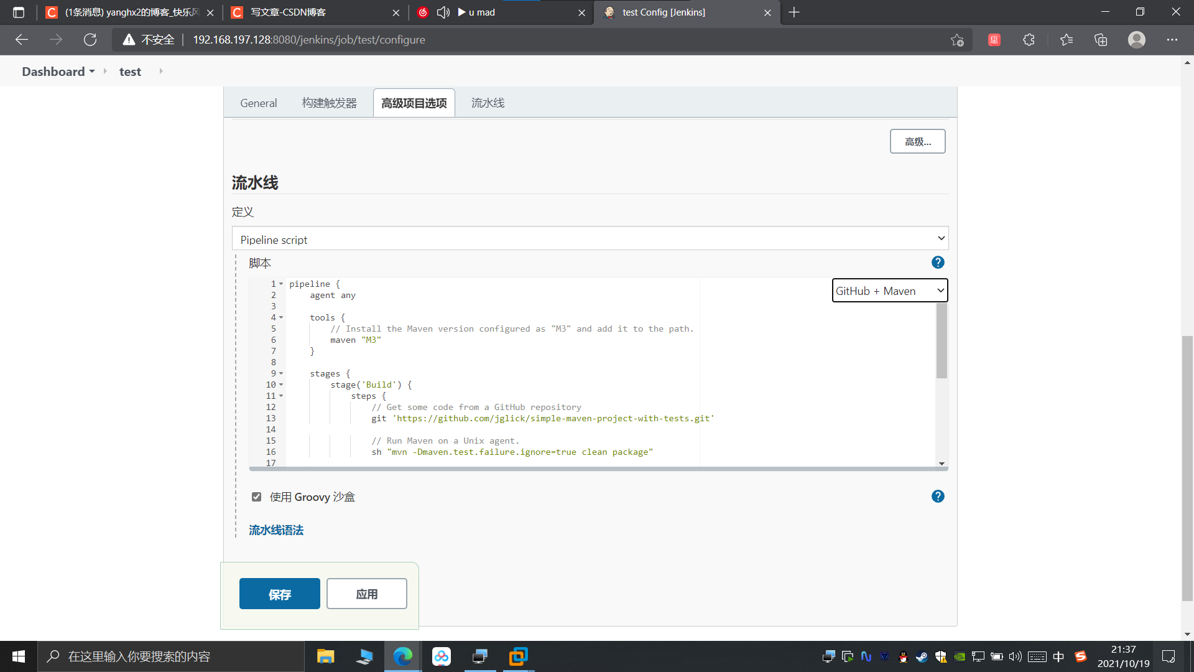Collapse the stages block at line 9

281,374
